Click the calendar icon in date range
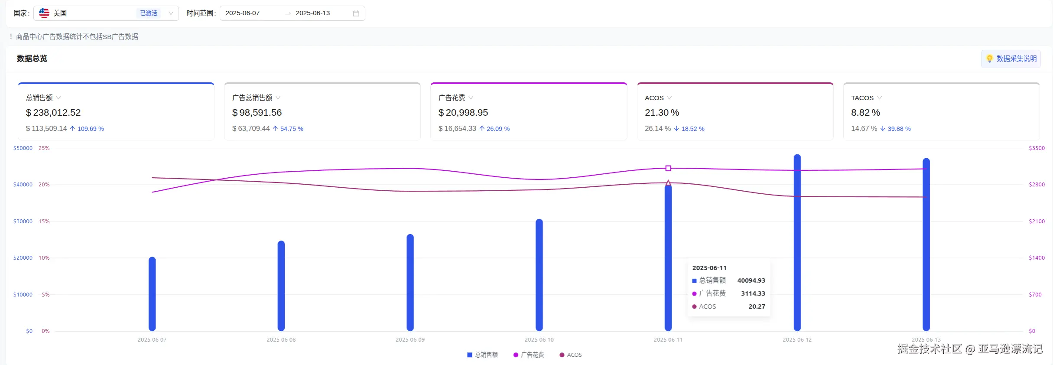Viewport: 1053px width, 365px height. click(356, 13)
